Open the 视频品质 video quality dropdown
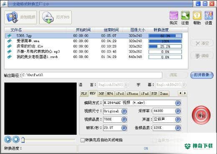 coord(124,119)
